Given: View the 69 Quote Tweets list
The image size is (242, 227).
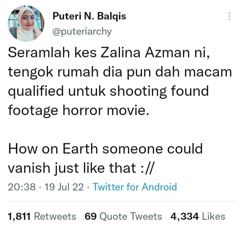Looking at the screenshot, I should coord(123,216).
